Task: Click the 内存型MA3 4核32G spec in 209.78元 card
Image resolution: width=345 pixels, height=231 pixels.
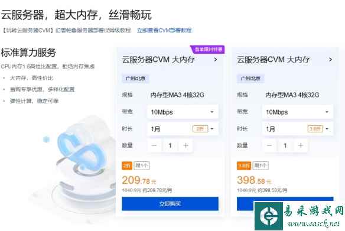Action: [177, 95]
